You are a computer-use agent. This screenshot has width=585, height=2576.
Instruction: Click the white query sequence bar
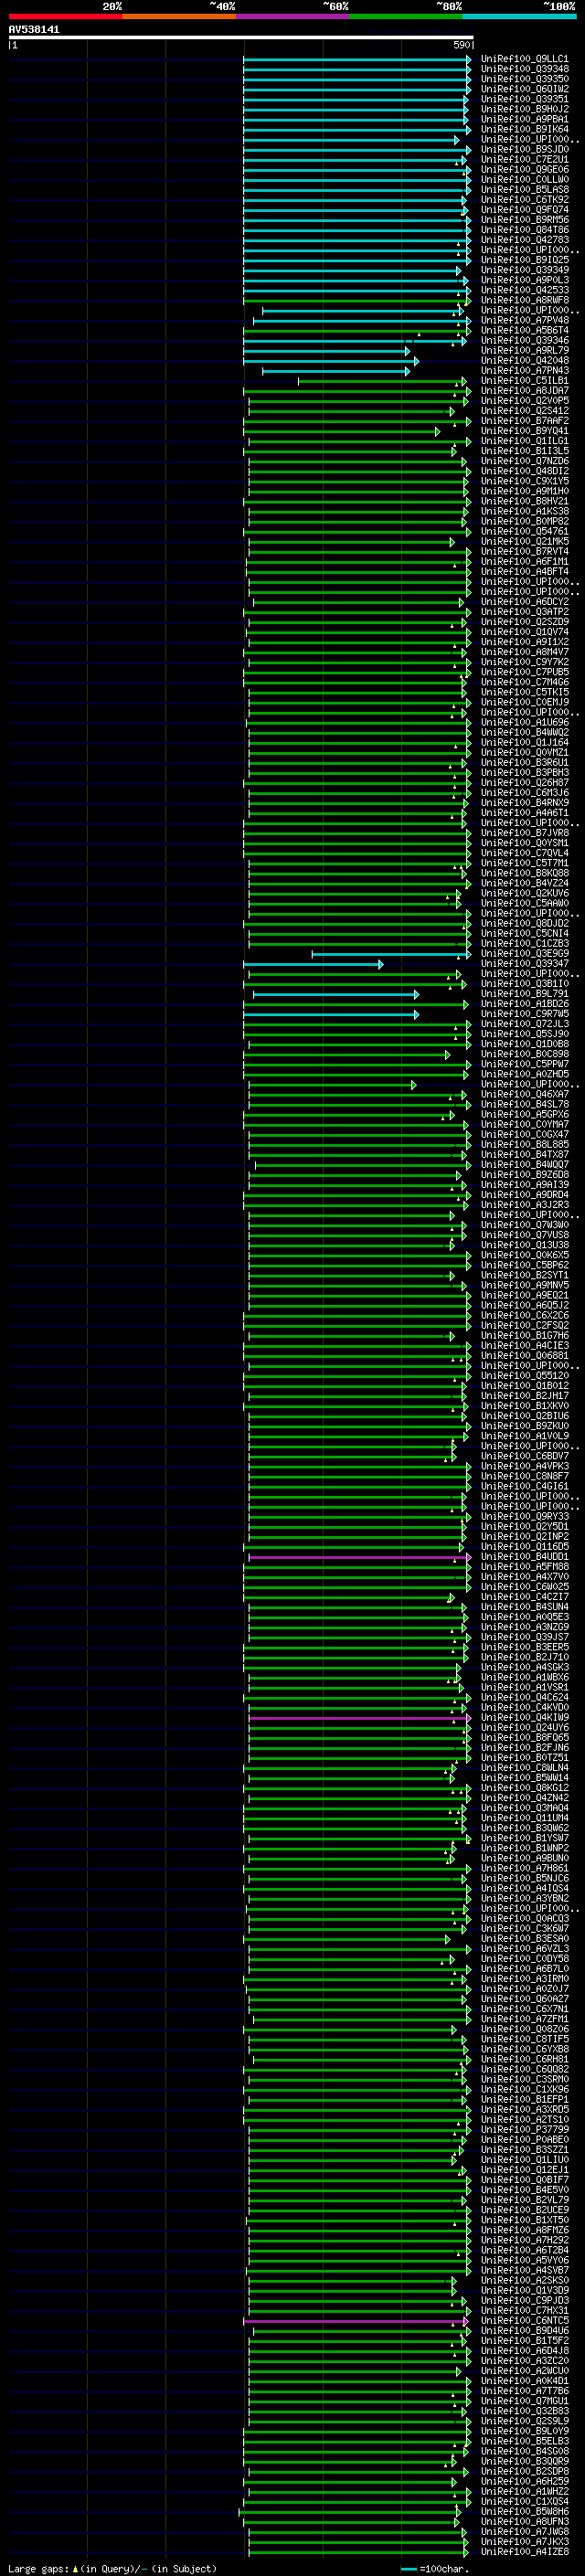point(241,37)
